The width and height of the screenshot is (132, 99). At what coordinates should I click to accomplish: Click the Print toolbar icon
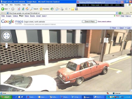pos(62,9)
